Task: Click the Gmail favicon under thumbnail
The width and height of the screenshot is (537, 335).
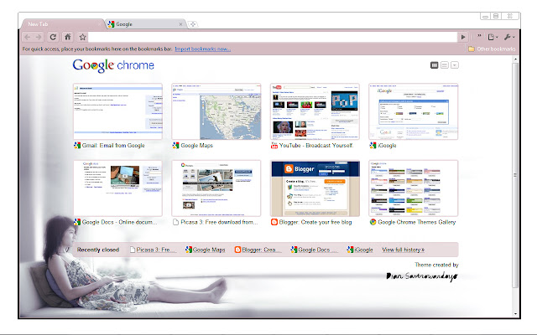Action: click(77, 145)
